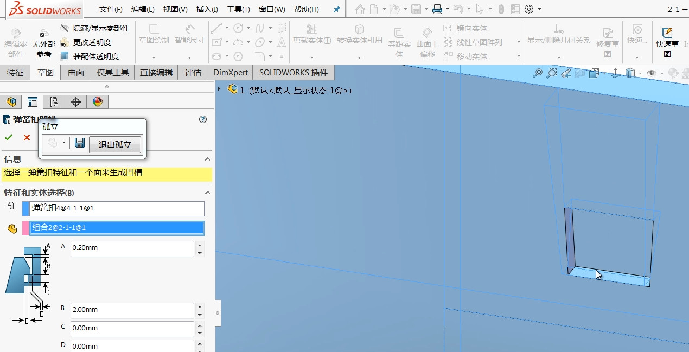Click the 组合2@2-1-1@1 body selection box

point(117,228)
